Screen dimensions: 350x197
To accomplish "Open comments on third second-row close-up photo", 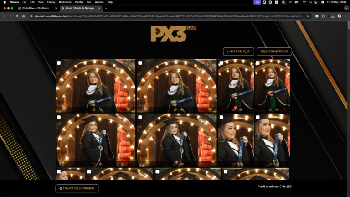I will [234, 164].
